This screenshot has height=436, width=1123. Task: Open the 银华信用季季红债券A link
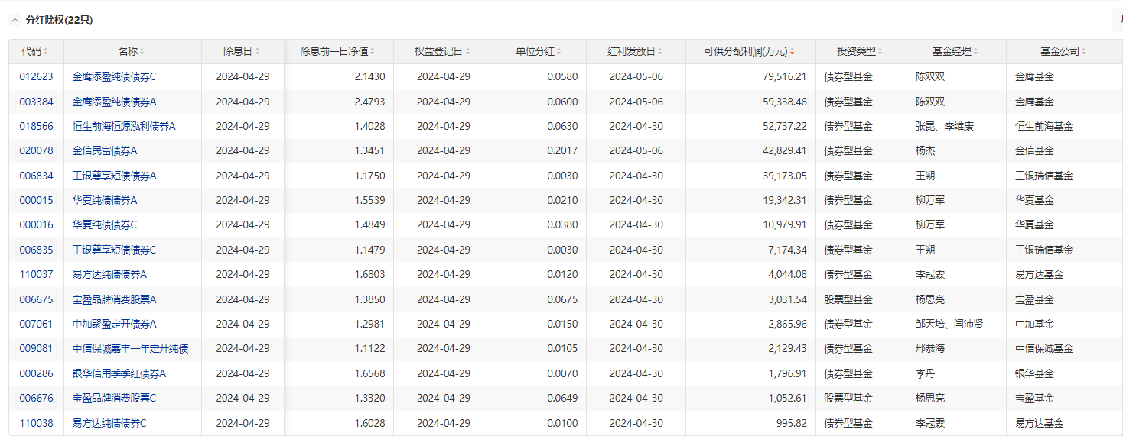(119, 373)
